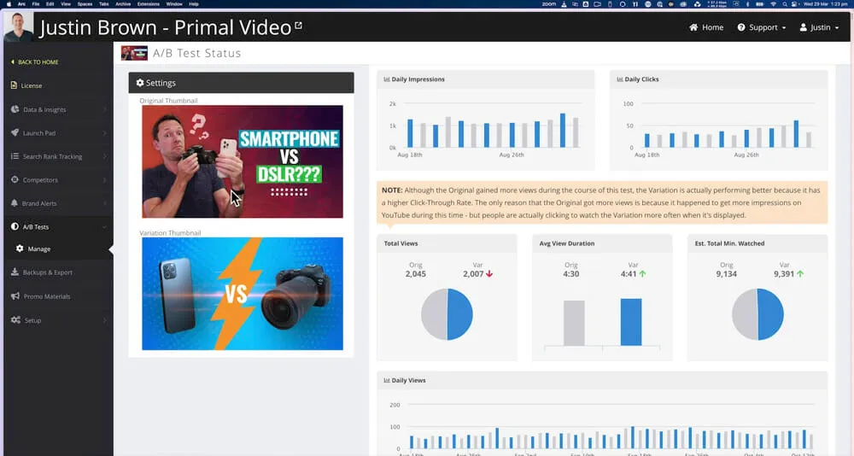The width and height of the screenshot is (854, 456).
Task: Click the Search Rank Tracking list icon
Action: pos(15,157)
